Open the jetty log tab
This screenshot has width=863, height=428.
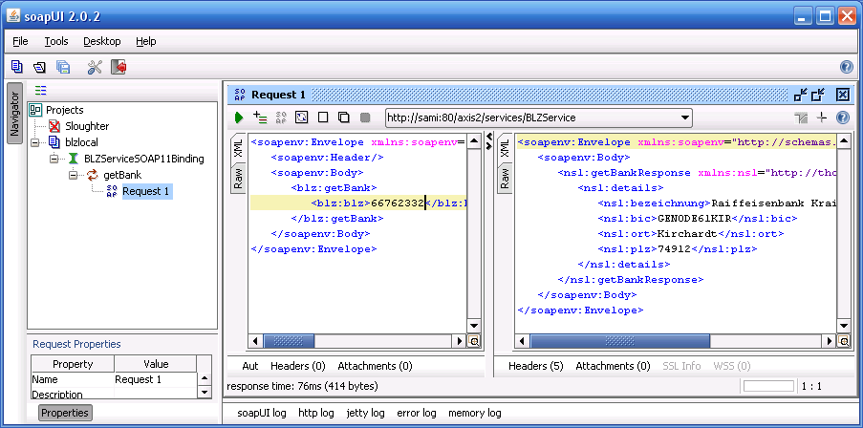coord(365,413)
